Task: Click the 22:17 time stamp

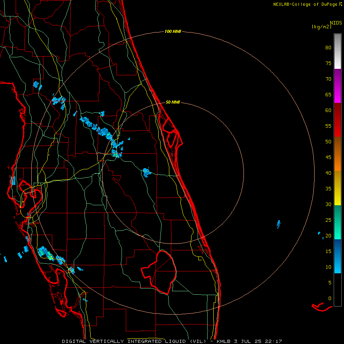Action: [273, 341]
